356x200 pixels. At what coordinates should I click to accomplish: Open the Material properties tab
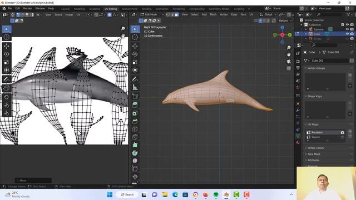point(298,142)
